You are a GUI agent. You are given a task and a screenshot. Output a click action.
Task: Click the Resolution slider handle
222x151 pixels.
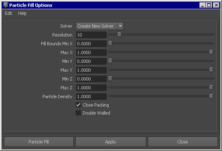pos(119,34)
